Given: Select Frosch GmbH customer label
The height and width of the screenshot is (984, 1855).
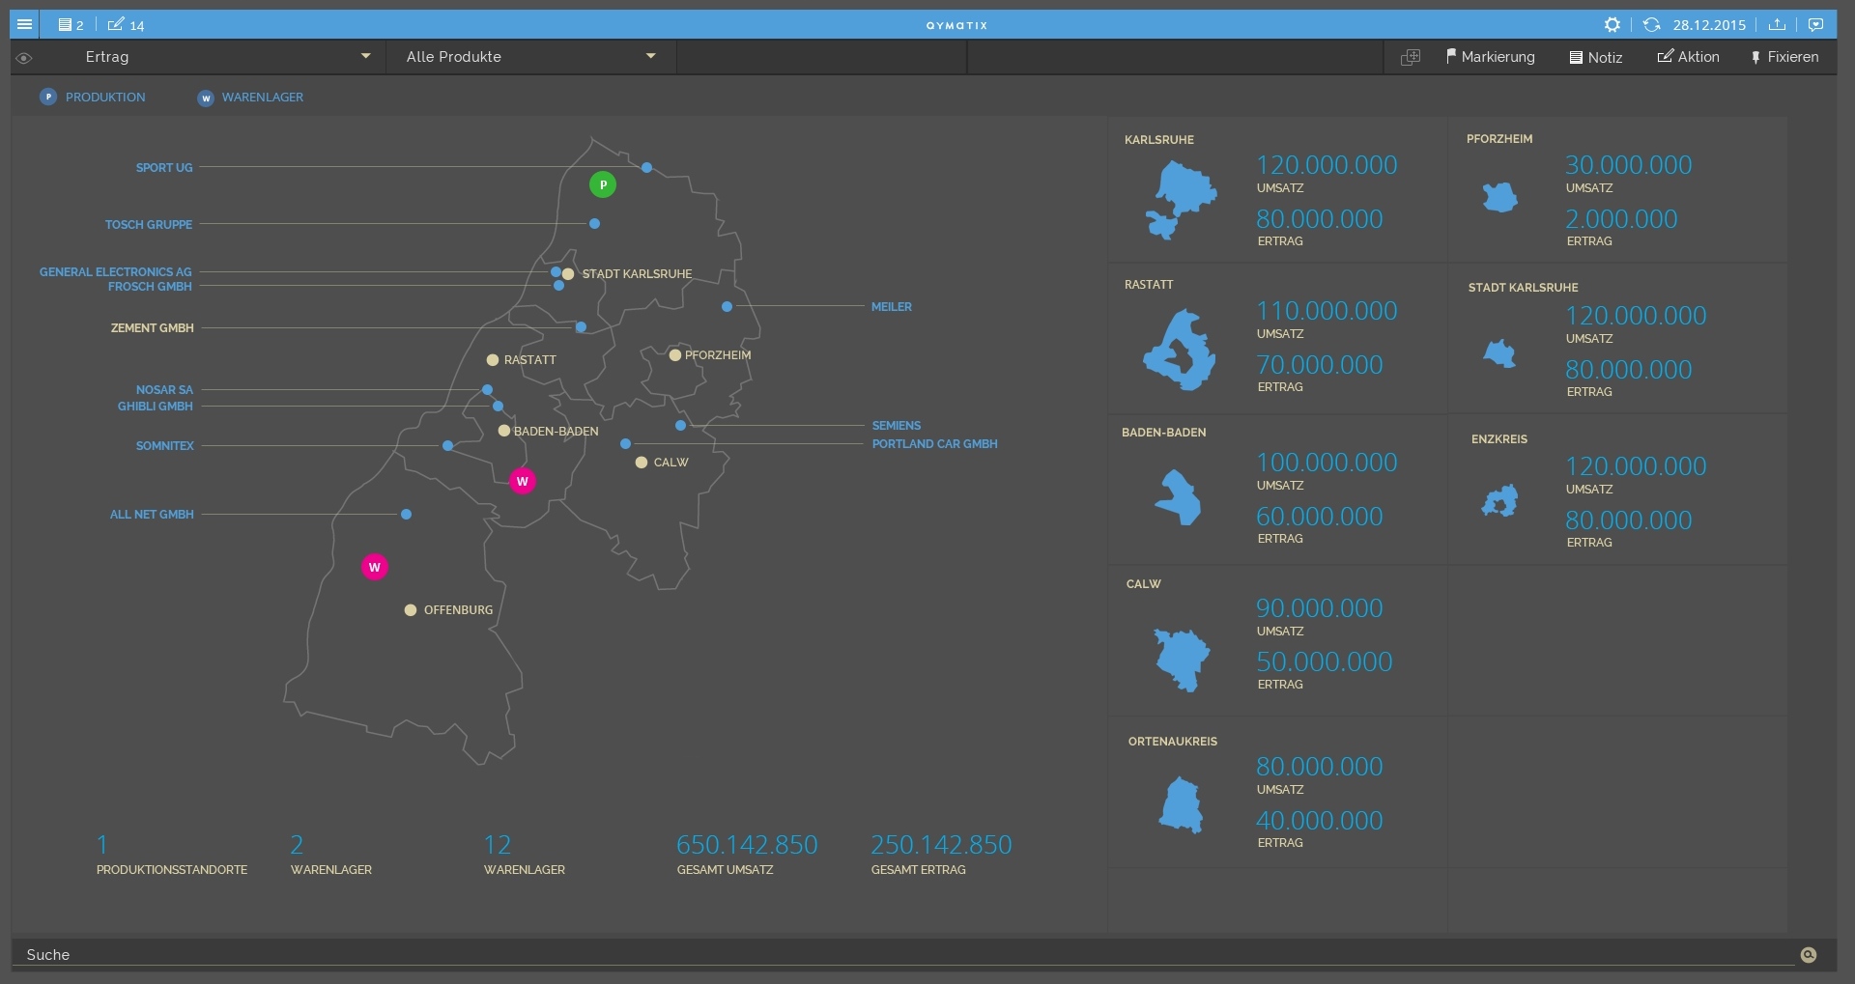Looking at the screenshot, I should 150,287.
